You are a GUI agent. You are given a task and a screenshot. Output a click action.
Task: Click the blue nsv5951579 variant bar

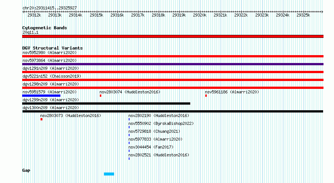(41, 96)
